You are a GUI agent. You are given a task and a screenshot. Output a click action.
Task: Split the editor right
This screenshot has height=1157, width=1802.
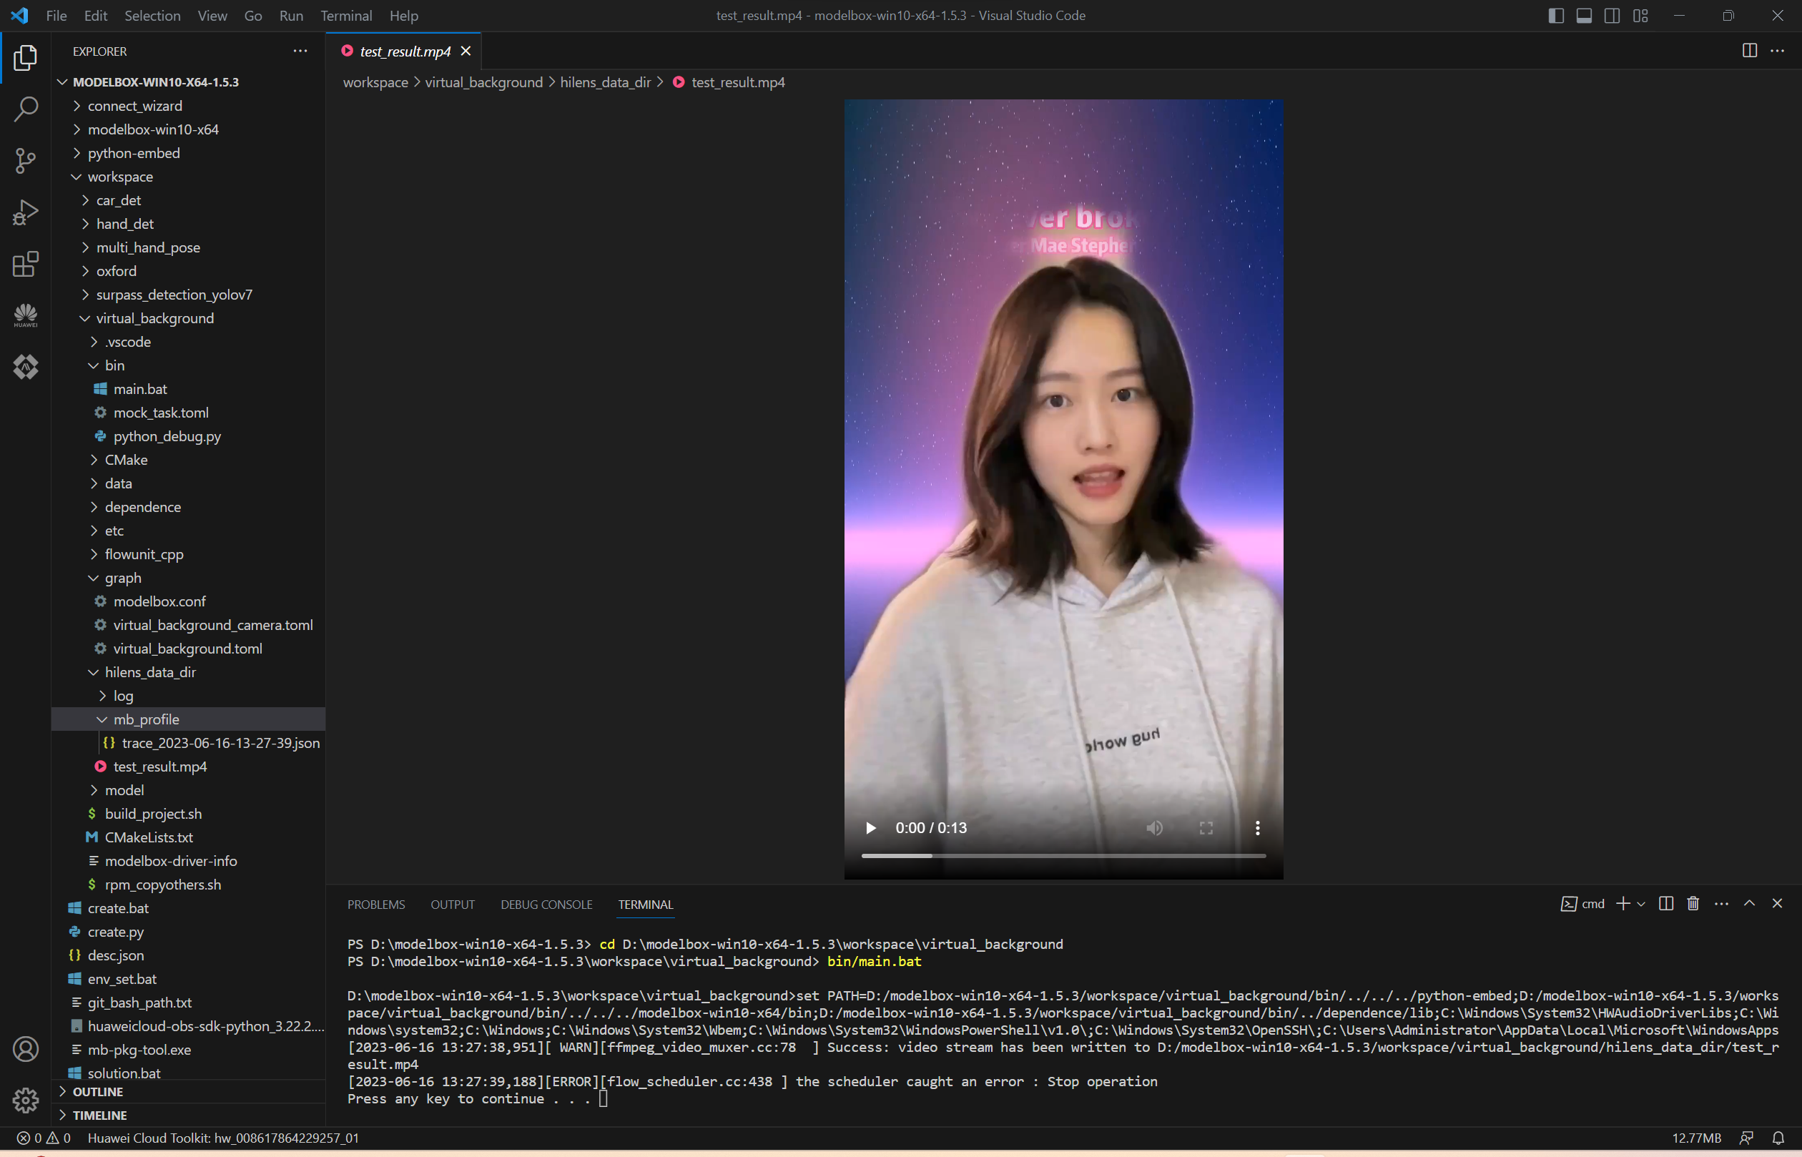pyautogui.click(x=1749, y=50)
